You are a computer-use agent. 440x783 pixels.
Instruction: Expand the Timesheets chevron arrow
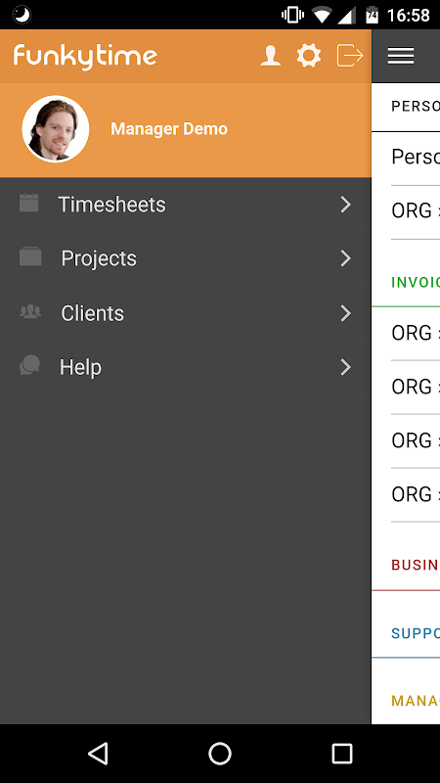tap(346, 205)
